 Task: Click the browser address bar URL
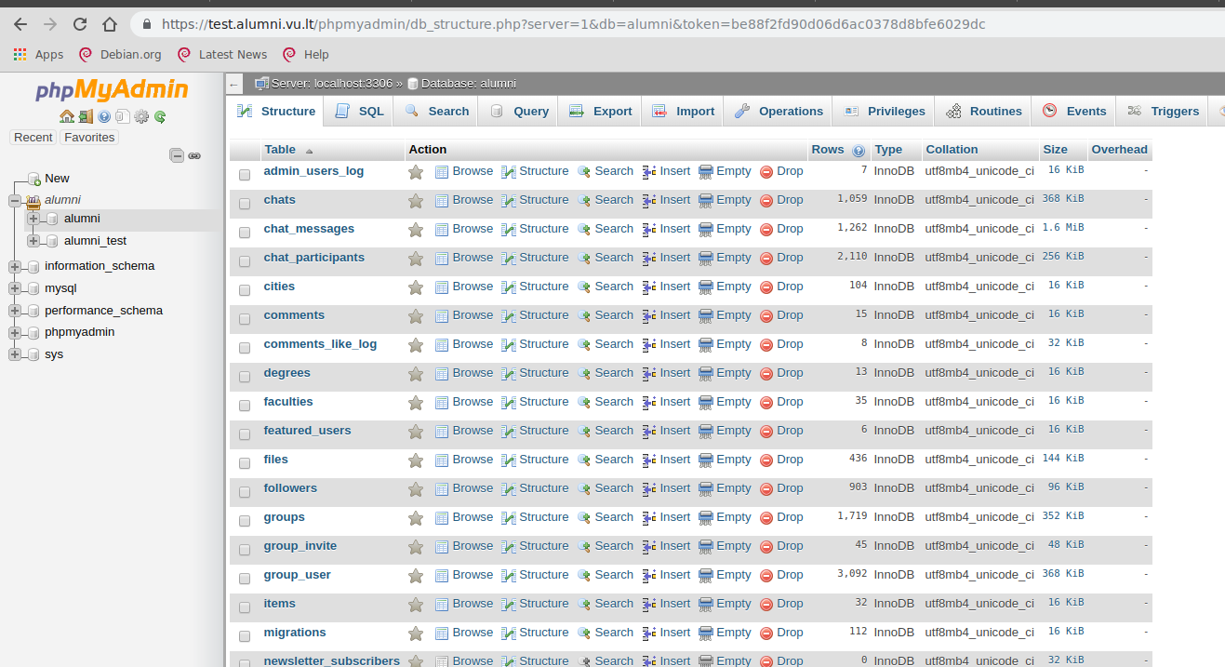[573, 24]
